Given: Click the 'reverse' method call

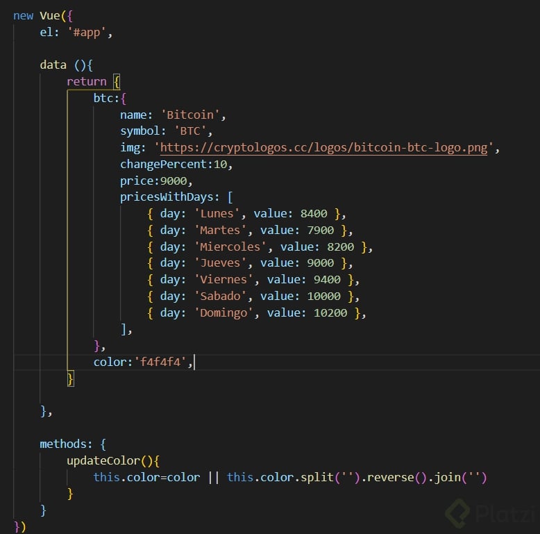Looking at the screenshot, I should click(x=391, y=478).
